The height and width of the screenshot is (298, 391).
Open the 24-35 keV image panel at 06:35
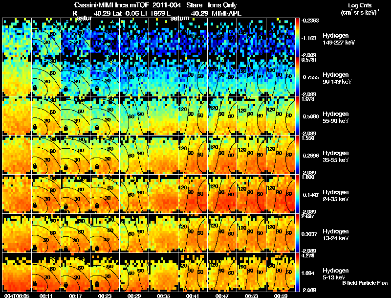[164, 194]
